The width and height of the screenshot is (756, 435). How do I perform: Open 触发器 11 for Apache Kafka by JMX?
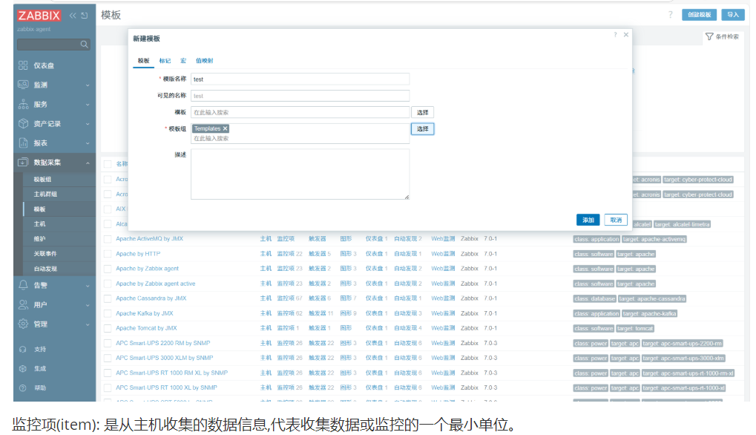click(x=321, y=313)
